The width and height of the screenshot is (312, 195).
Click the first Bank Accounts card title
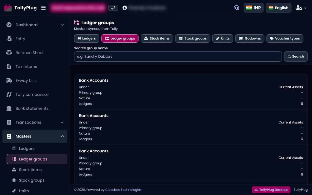(x=94, y=80)
